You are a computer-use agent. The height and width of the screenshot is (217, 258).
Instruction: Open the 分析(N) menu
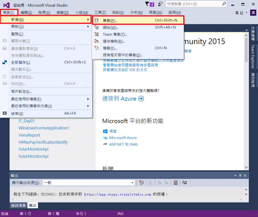136,13
